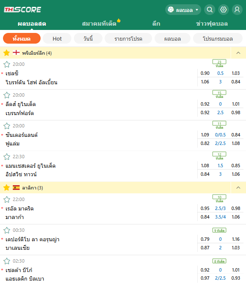
Task: Open the อิปสวิช ทาวน์ team name
Action: (21, 174)
